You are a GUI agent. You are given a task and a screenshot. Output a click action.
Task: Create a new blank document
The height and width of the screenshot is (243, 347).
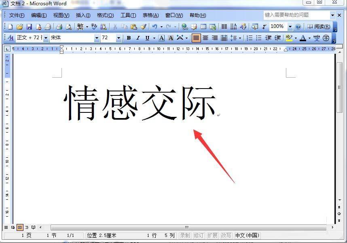click(x=9, y=27)
